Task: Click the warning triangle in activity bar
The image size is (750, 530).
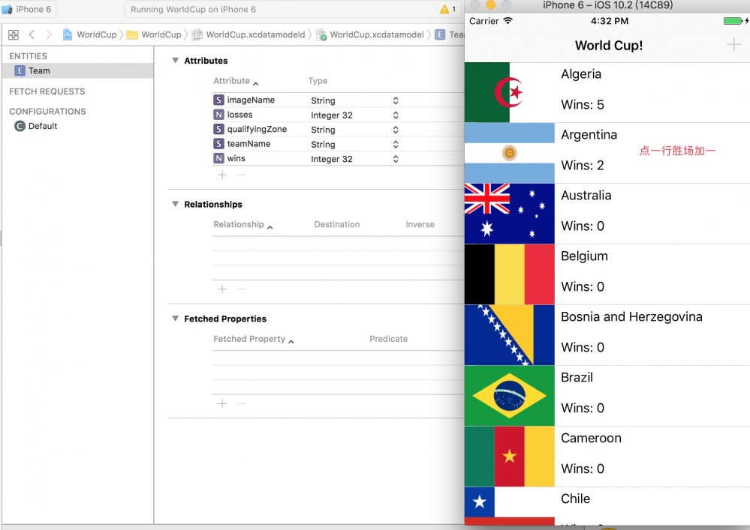Action: point(444,9)
